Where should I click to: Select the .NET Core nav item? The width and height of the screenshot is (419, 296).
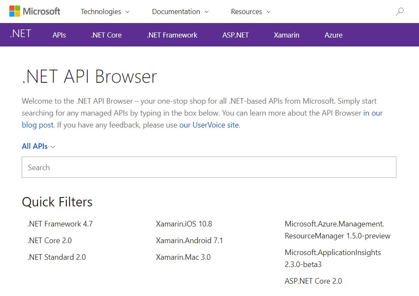click(106, 35)
